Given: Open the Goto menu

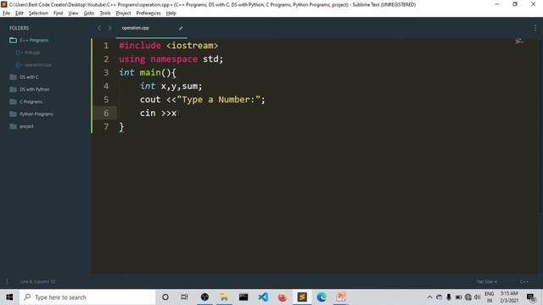Looking at the screenshot, I should (x=88, y=14).
